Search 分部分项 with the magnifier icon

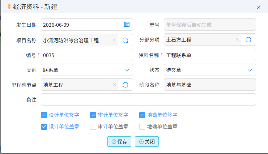point(248,40)
